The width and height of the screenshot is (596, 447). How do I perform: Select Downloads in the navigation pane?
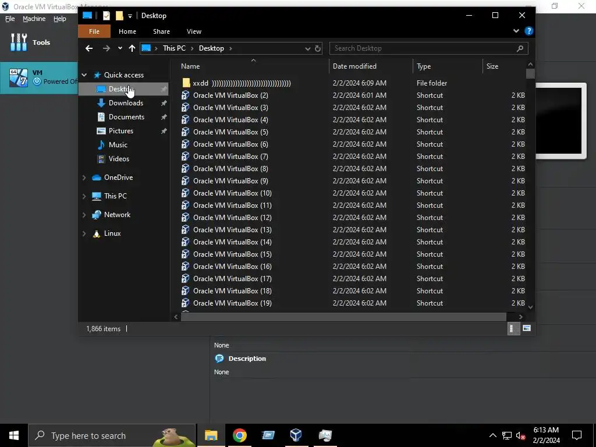pyautogui.click(x=126, y=103)
